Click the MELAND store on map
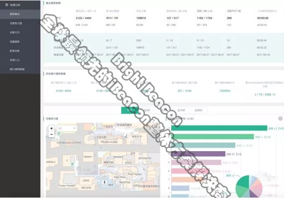The height and width of the screenshot is (198, 284). (86, 188)
